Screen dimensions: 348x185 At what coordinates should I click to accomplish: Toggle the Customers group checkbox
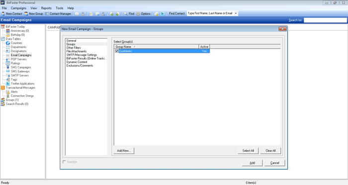point(117,51)
